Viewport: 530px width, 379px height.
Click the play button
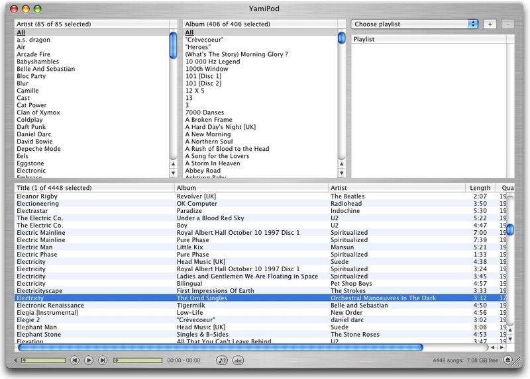tap(89, 360)
